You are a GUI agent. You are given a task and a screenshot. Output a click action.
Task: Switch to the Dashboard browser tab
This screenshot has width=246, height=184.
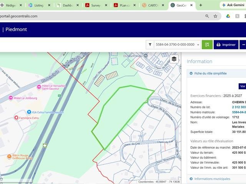tap(68, 5)
